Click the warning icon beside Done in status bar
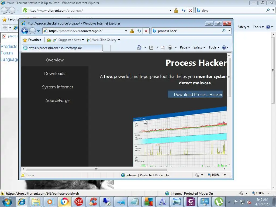Screen dimensions: 276x207 click(23, 175)
